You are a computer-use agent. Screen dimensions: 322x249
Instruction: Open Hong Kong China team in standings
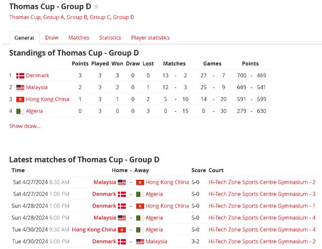48,99
